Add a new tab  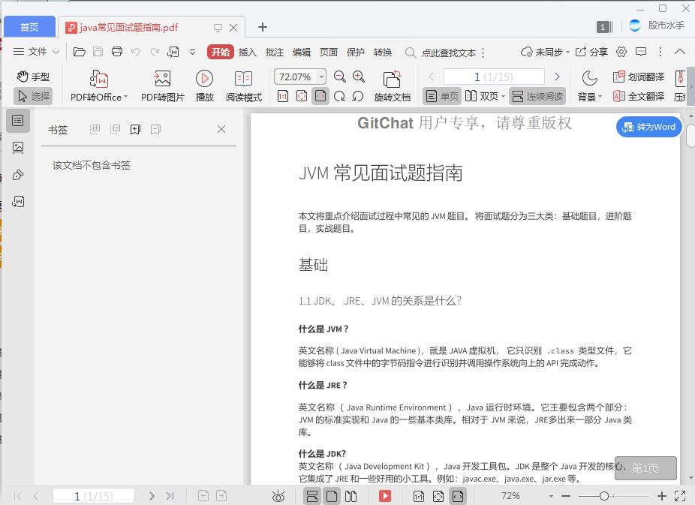coord(263,27)
